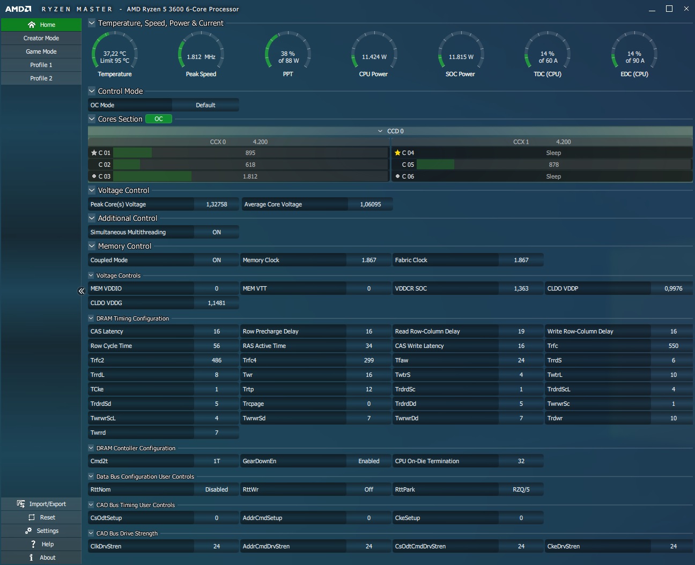Toggle RttNom Disabled value

coord(217,489)
